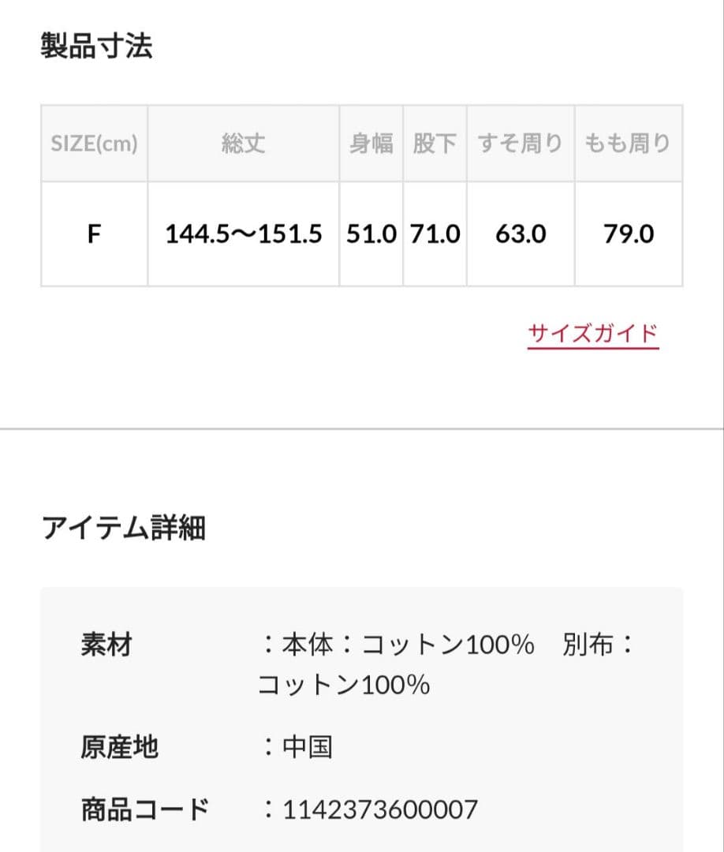Click the 製品寸法 section heading
The width and height of the screenshot is (724, 852).
click(96, 47)
